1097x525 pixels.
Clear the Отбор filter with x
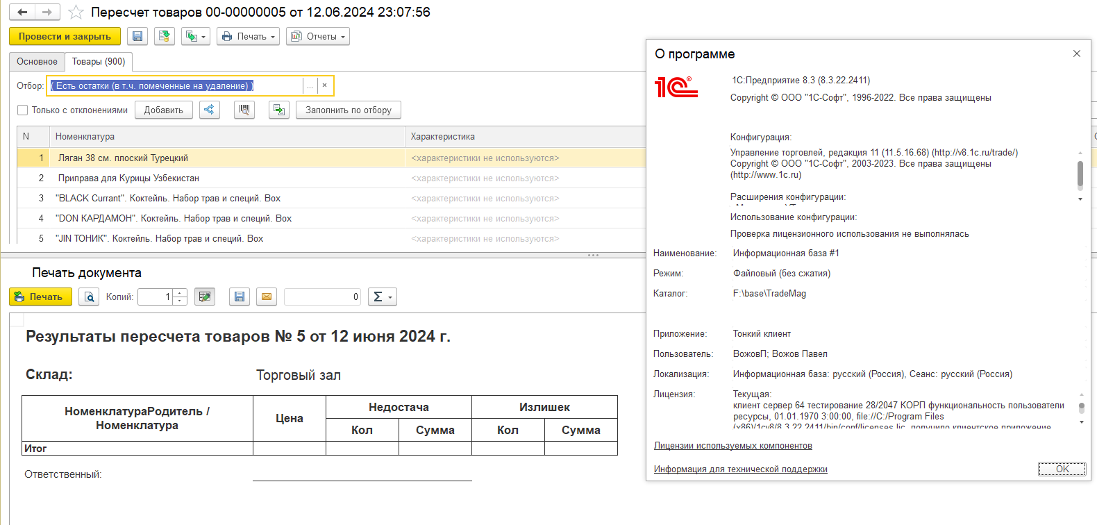click(x=324, y=85)
